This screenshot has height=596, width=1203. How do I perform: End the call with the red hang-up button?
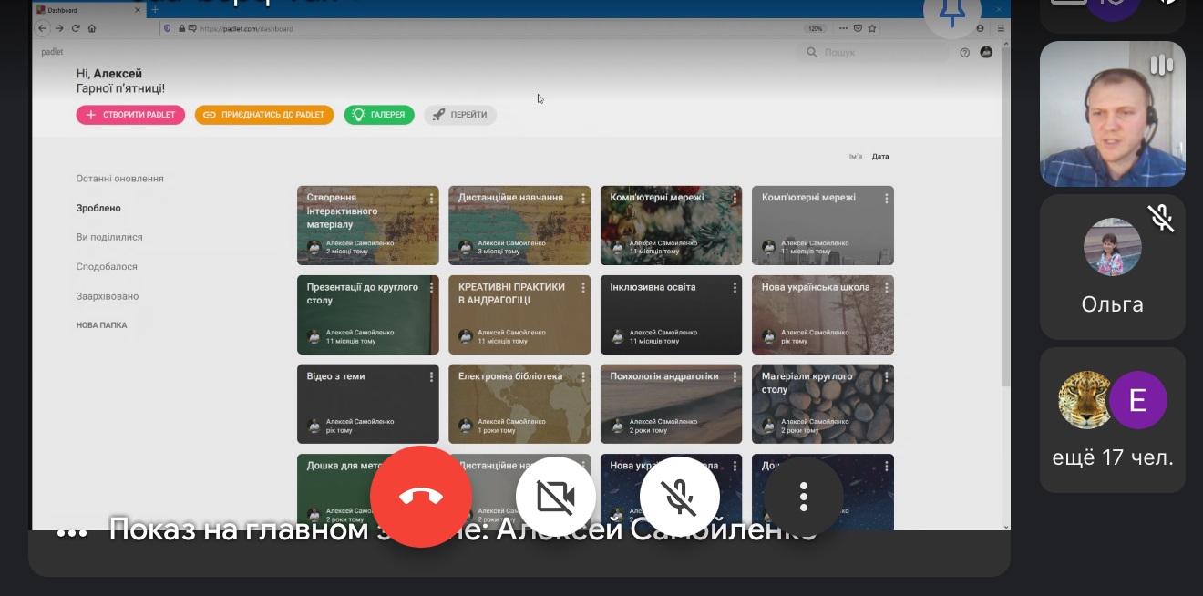pos(421,497)
